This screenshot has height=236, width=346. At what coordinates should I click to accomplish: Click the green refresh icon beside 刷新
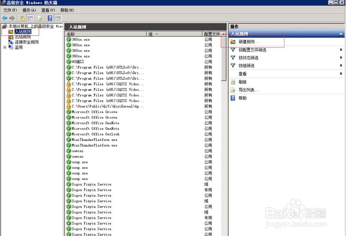(233, 82)
